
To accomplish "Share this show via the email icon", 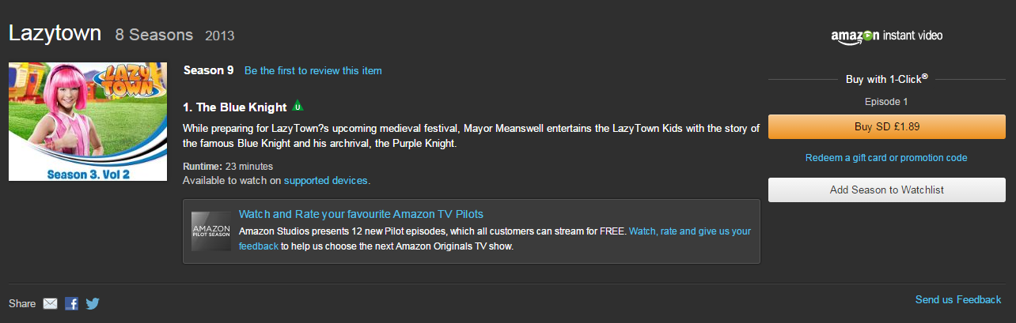I will [51, 303].
